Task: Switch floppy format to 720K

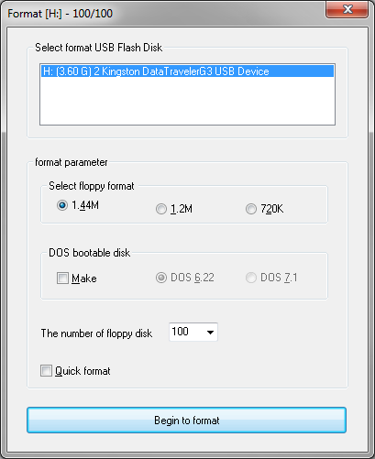Action: pos(251,209)
